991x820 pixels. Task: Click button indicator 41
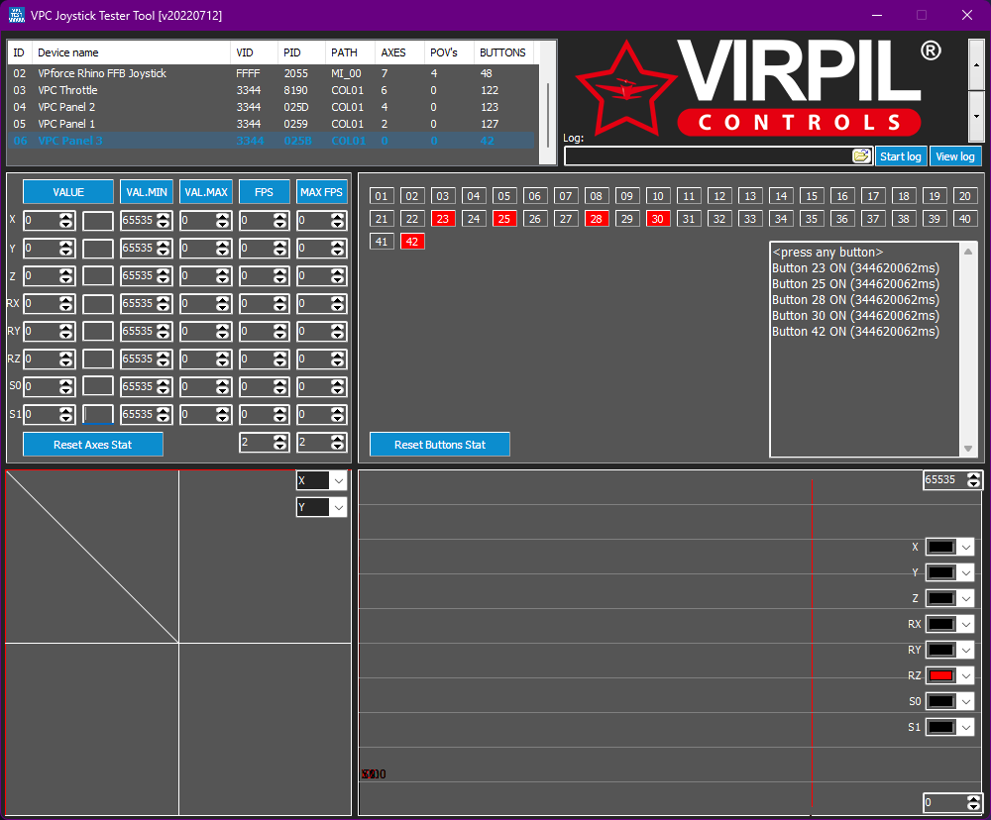pos(382,242)
